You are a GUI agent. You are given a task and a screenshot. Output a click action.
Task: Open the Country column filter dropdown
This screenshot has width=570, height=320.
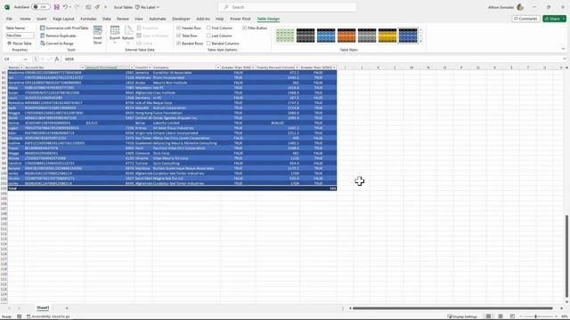[150, 68]
